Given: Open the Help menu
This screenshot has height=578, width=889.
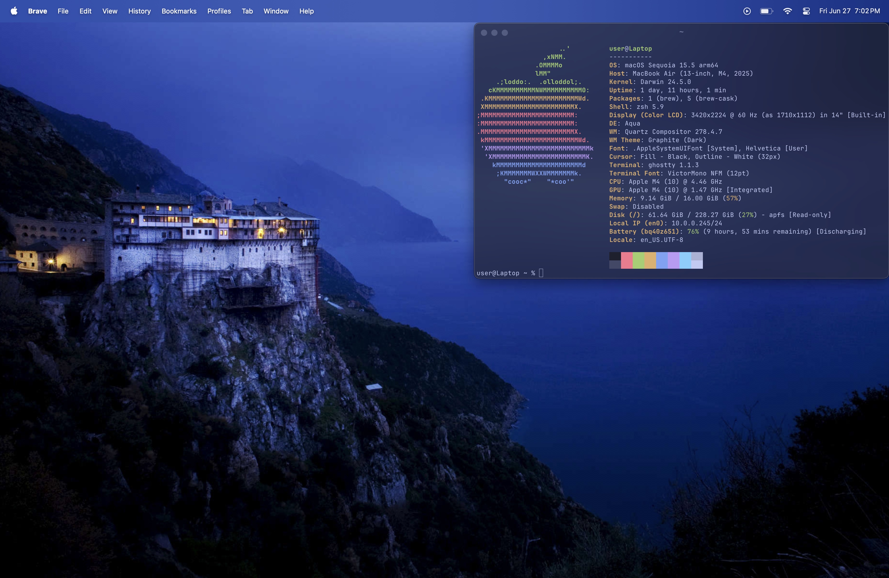Looking at the screenshot, I should 306,11.
